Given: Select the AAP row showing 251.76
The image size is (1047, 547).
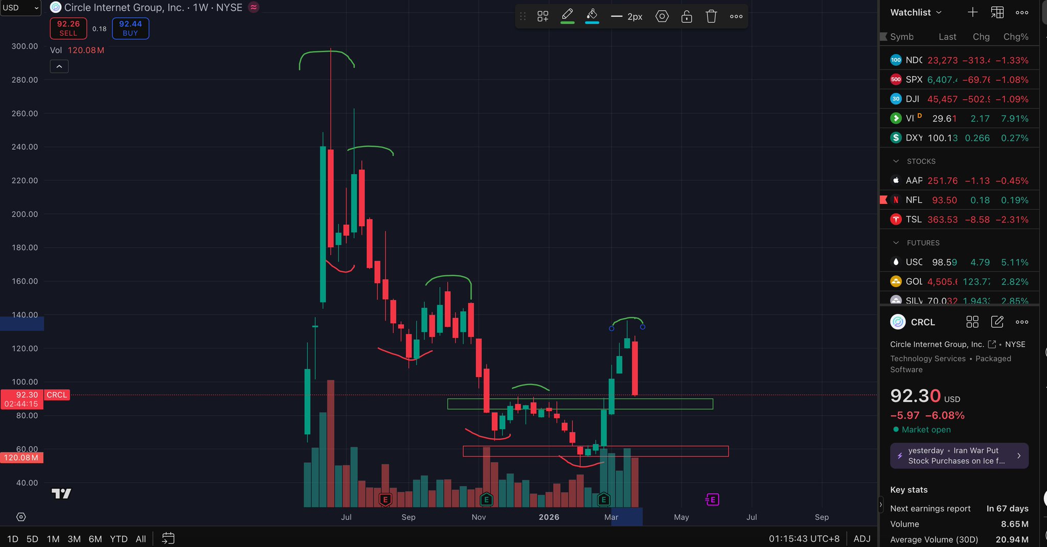Looking at the screenshot, I should pos(959,181).
